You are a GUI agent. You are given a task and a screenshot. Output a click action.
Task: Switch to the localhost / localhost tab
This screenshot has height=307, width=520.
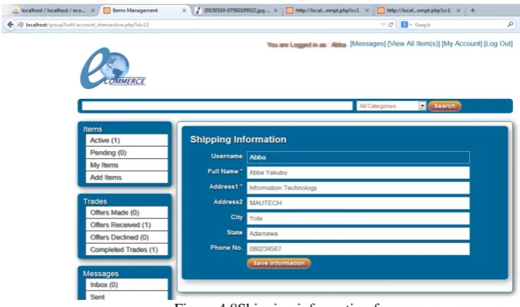(x=53, y=11)
